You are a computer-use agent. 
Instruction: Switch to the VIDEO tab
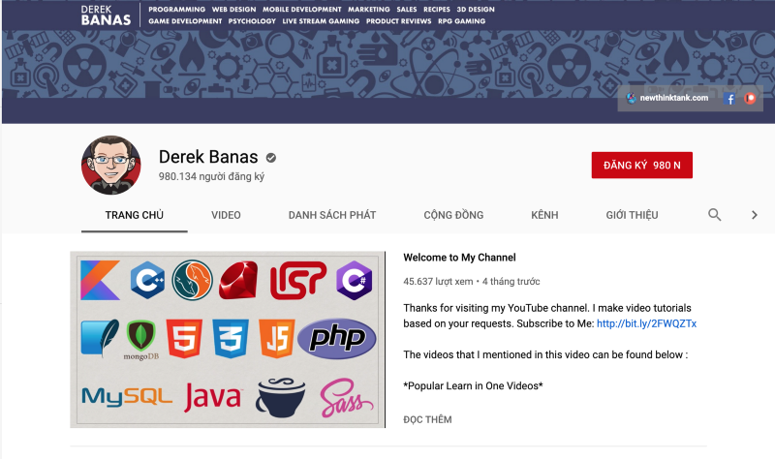click(x=226, y=215)
